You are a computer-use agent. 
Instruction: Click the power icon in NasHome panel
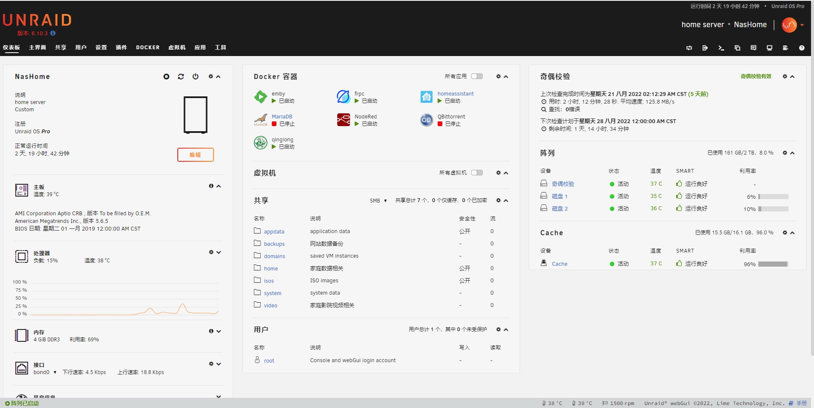[x=195, y=76]
